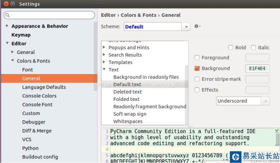Click the Background color swatch E1F4E4
The height and width of the screenshot is (163, 280).
point(257,68)
